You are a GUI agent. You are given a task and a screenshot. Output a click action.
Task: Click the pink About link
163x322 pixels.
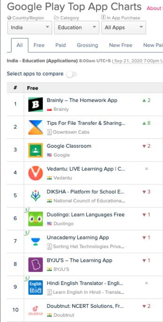155,8
